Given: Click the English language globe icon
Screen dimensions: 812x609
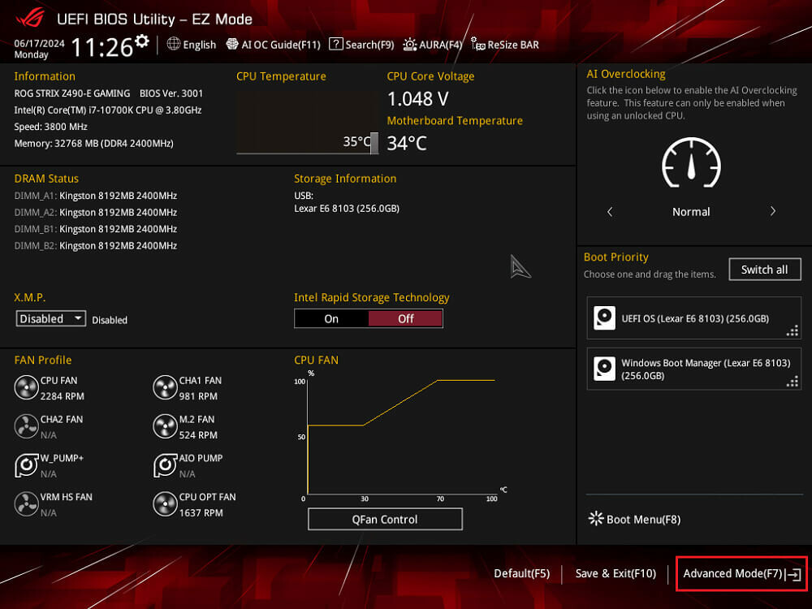Looking at the screenshot, I should 174,44.
